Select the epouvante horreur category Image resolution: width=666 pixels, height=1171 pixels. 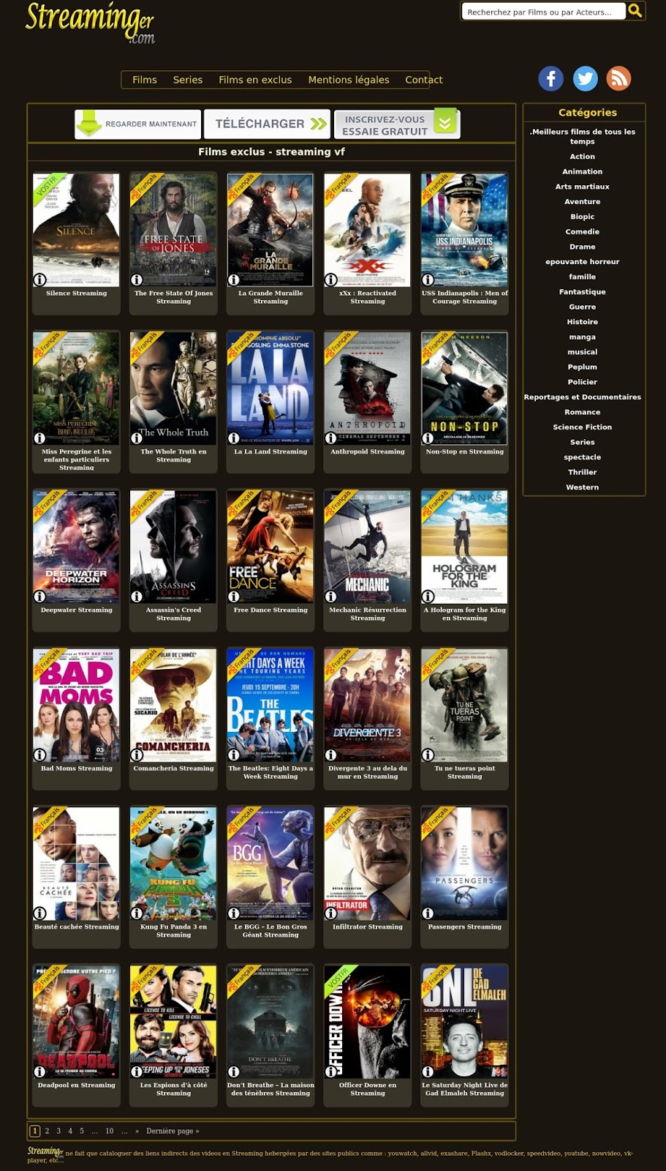pos(583,261)
